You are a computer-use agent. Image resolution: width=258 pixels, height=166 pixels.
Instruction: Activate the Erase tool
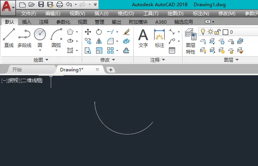[x=126, y=32]
